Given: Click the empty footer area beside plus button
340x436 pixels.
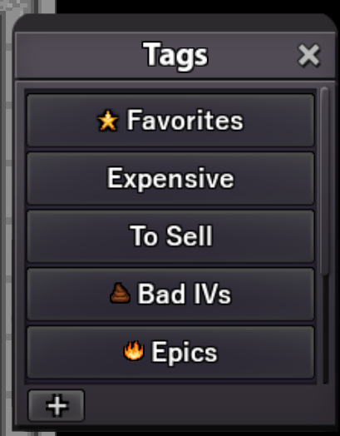Looking at the screenshot, I should [209, 404].
